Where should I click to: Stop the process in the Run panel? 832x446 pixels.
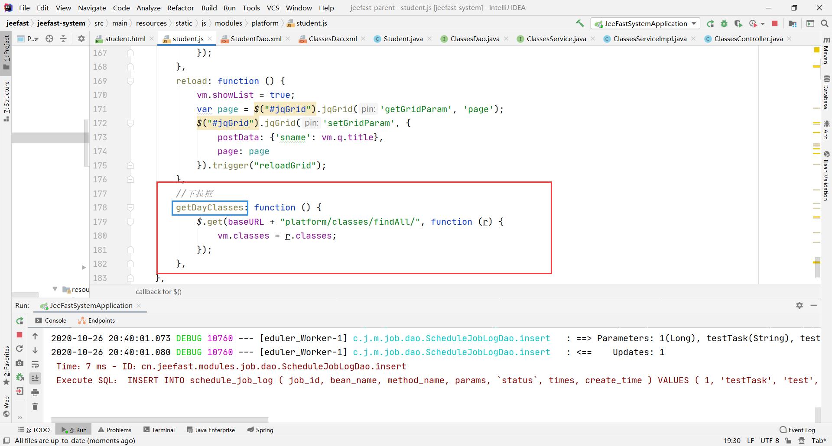pos(19,335)
